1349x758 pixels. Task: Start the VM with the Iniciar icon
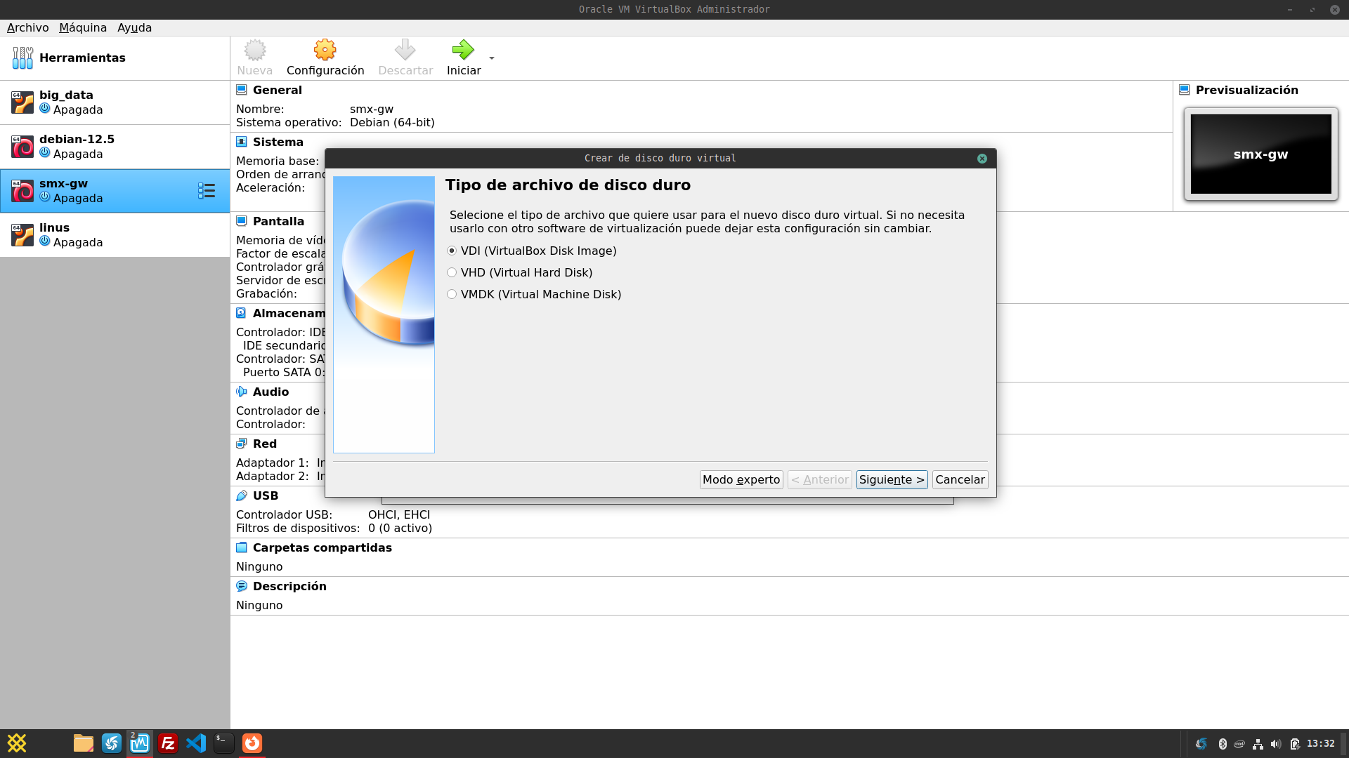click(463, 50)
